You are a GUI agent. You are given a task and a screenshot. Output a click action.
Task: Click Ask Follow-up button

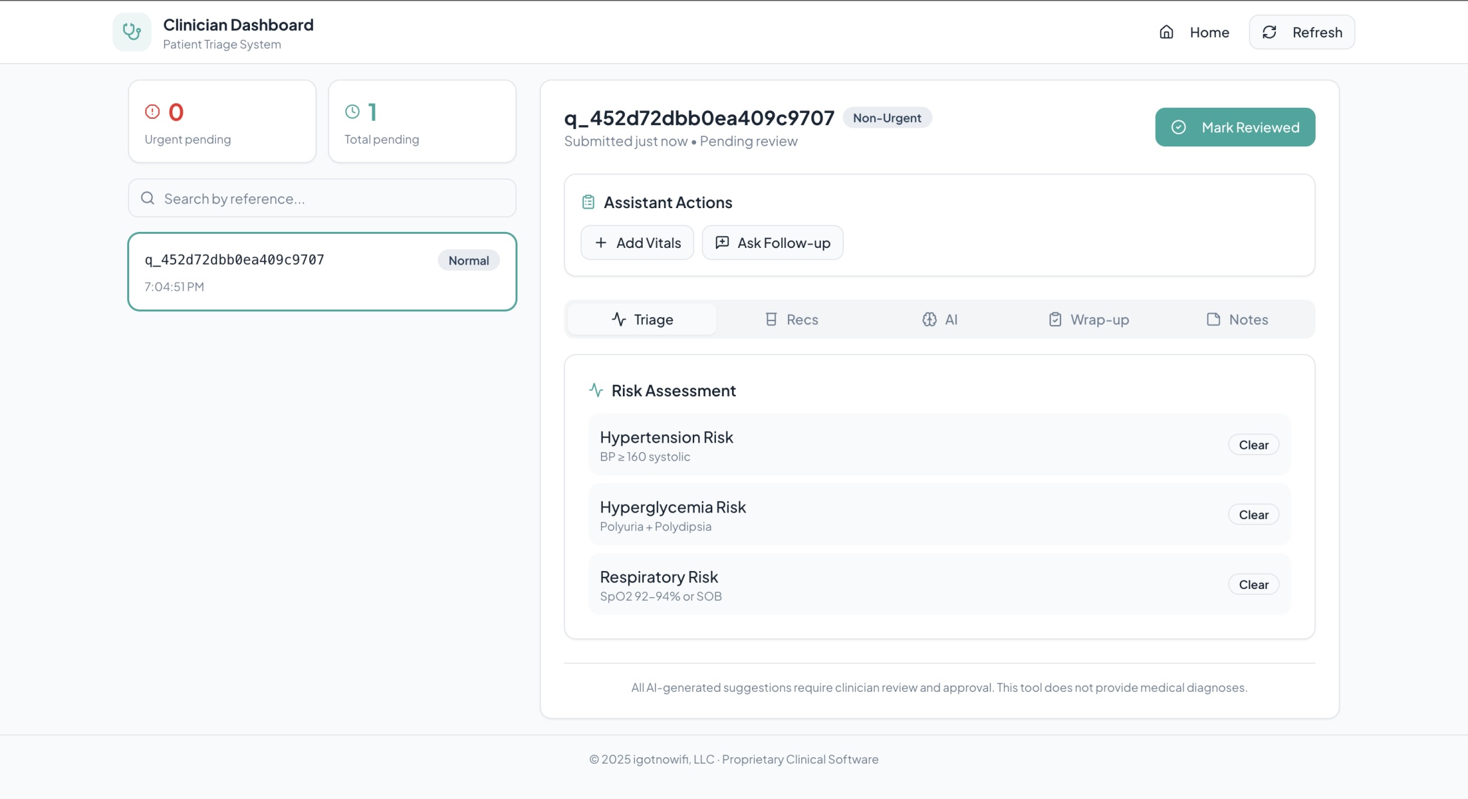[773, 243]
